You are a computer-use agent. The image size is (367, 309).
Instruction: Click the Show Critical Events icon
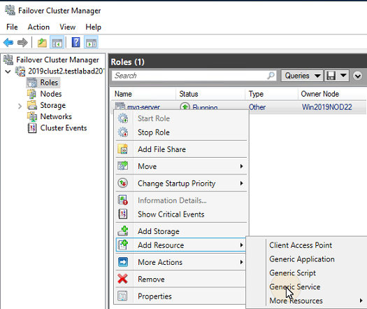[x=123, y=214]
